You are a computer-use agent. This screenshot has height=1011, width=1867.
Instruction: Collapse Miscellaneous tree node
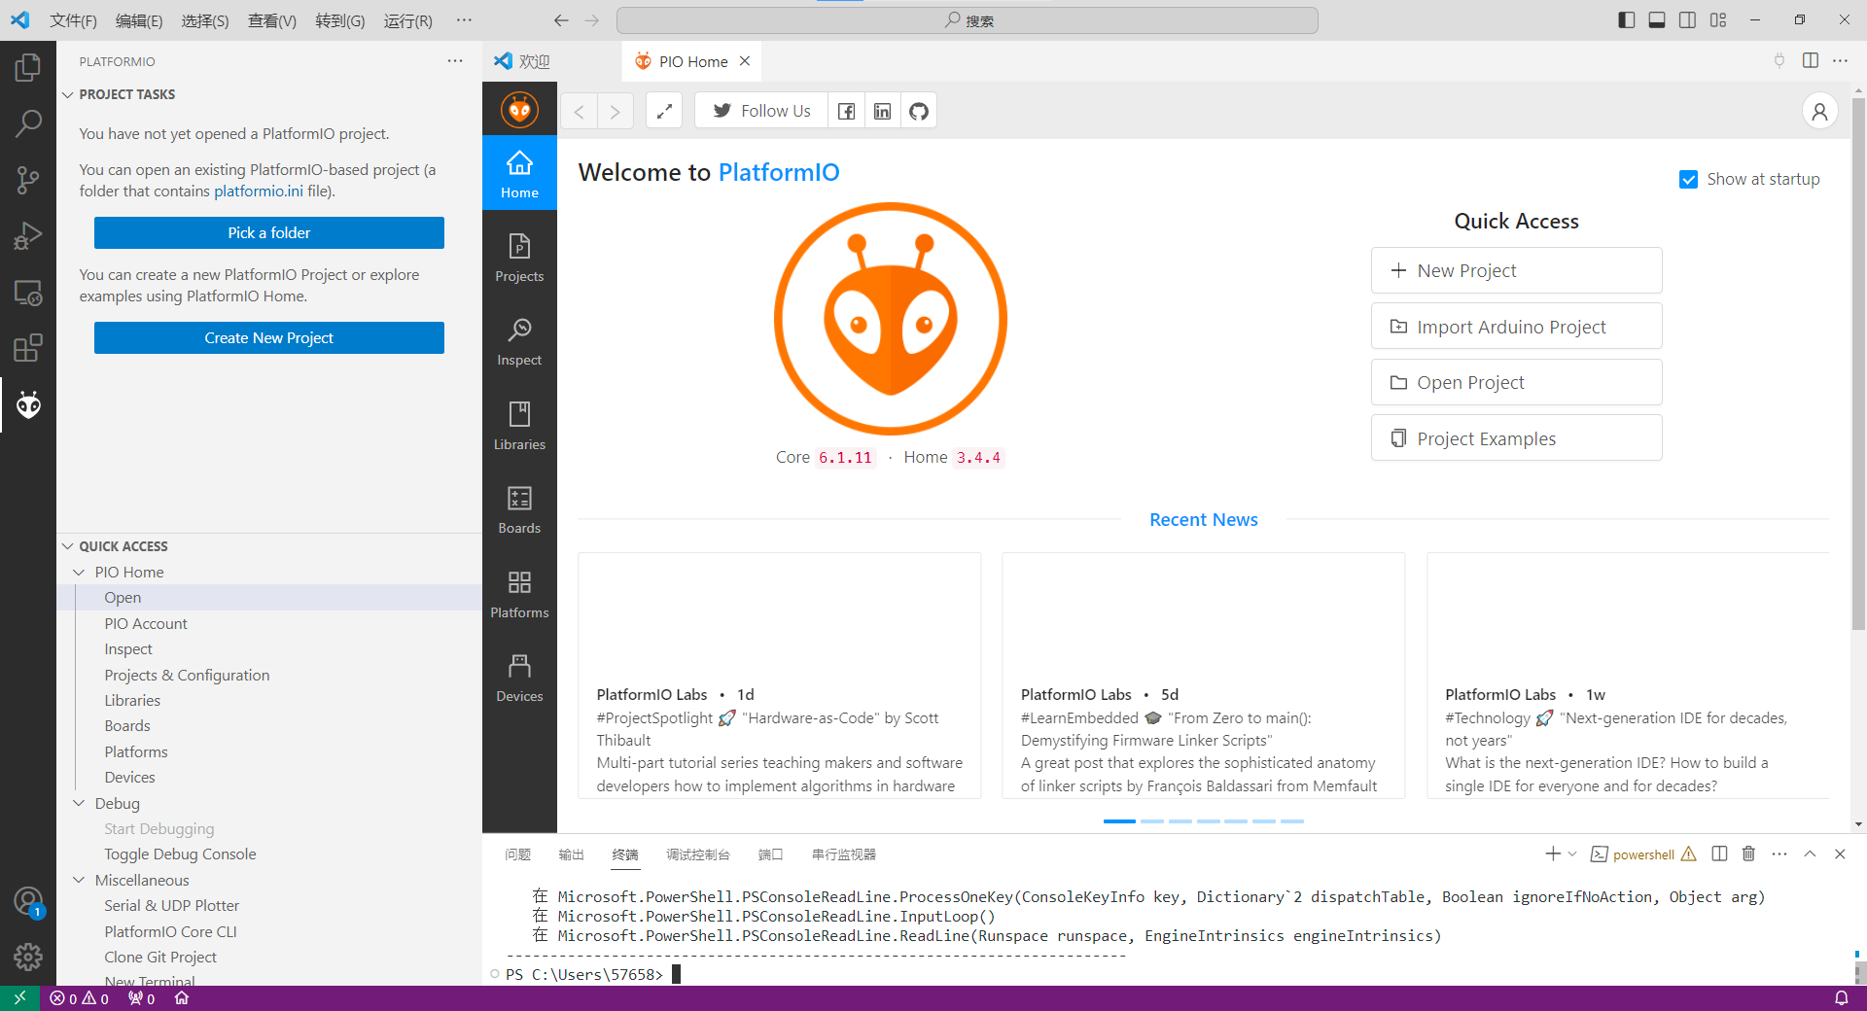point(79,880)
